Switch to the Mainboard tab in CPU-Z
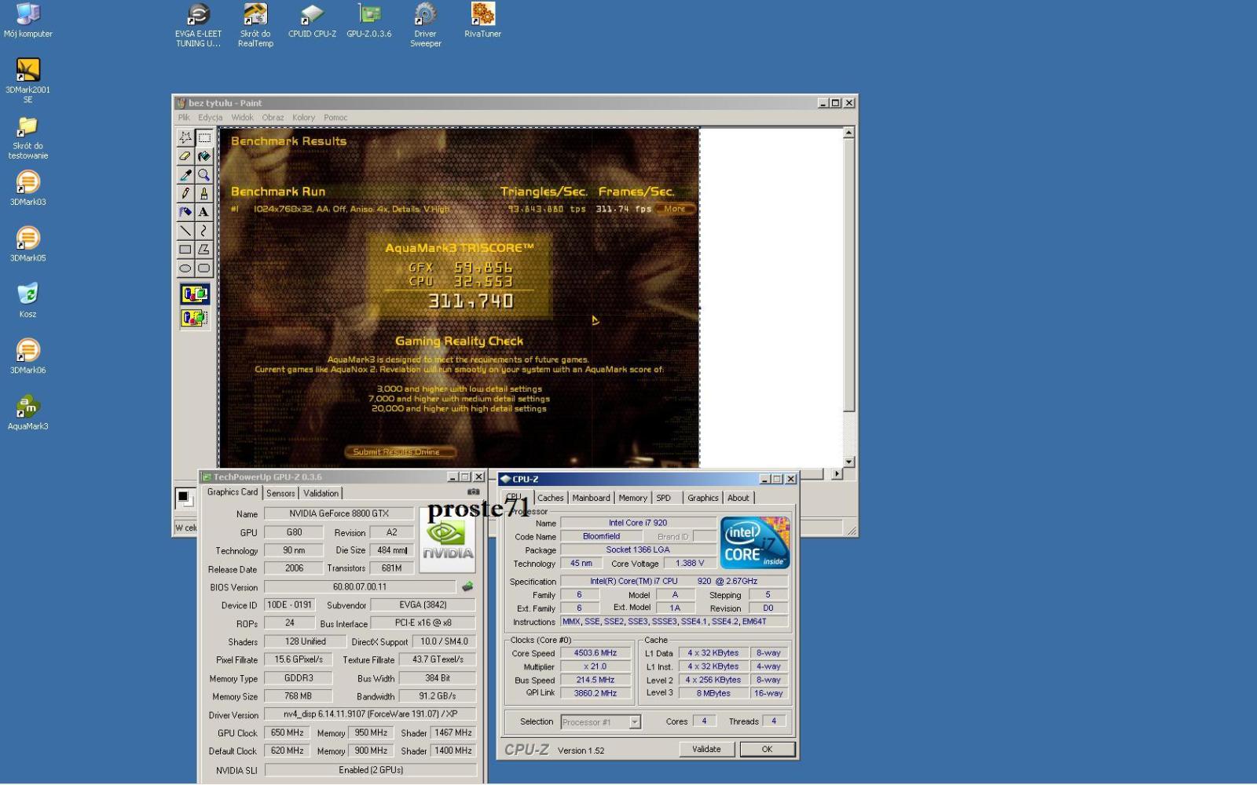This screenshot has width=1257, height=785. [x=591, y=498]
